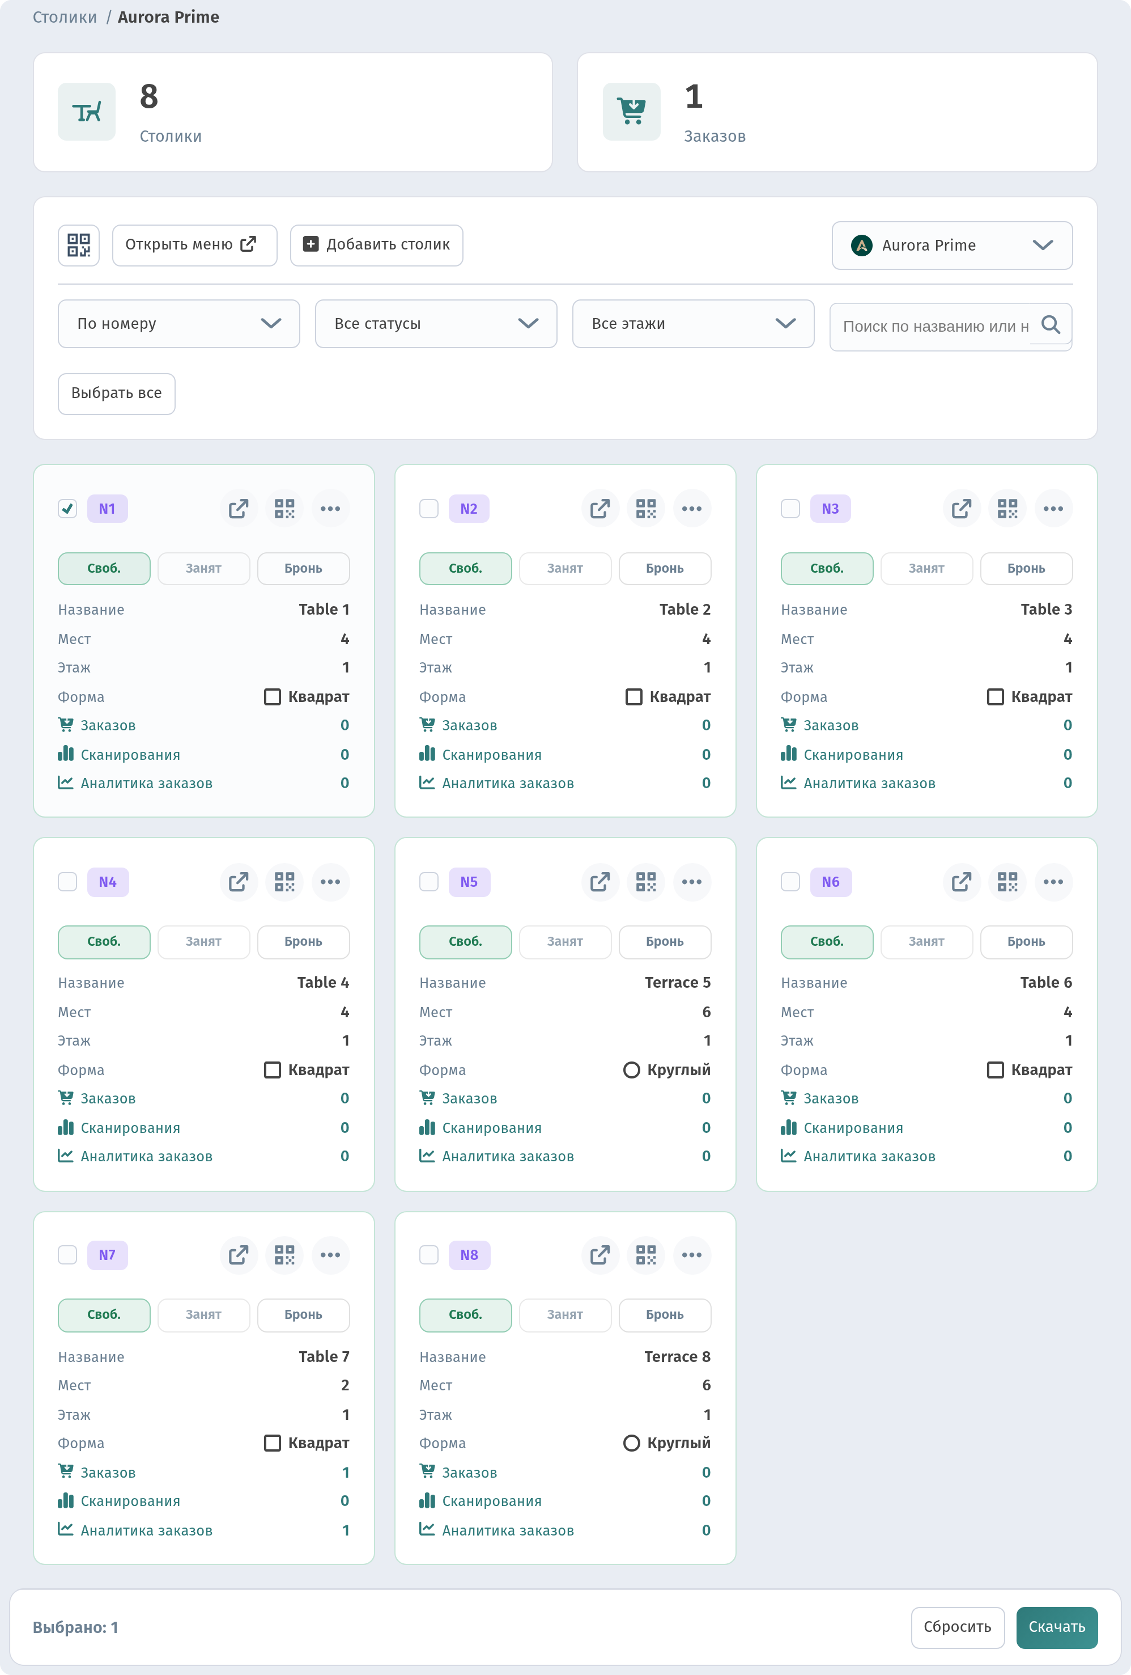Screen dimensions: 1131x1675
Task: Expand the Все этажи floor dropdown
Action: [x=693, y=324]
